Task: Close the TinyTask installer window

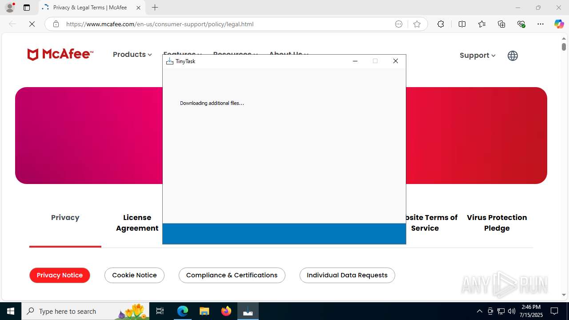Action: coord(396,61)
